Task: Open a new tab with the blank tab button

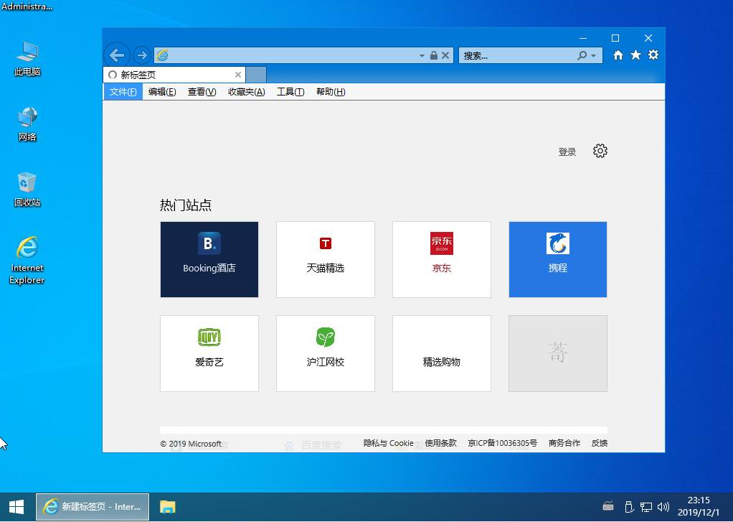Action: (x=256, y=75)
